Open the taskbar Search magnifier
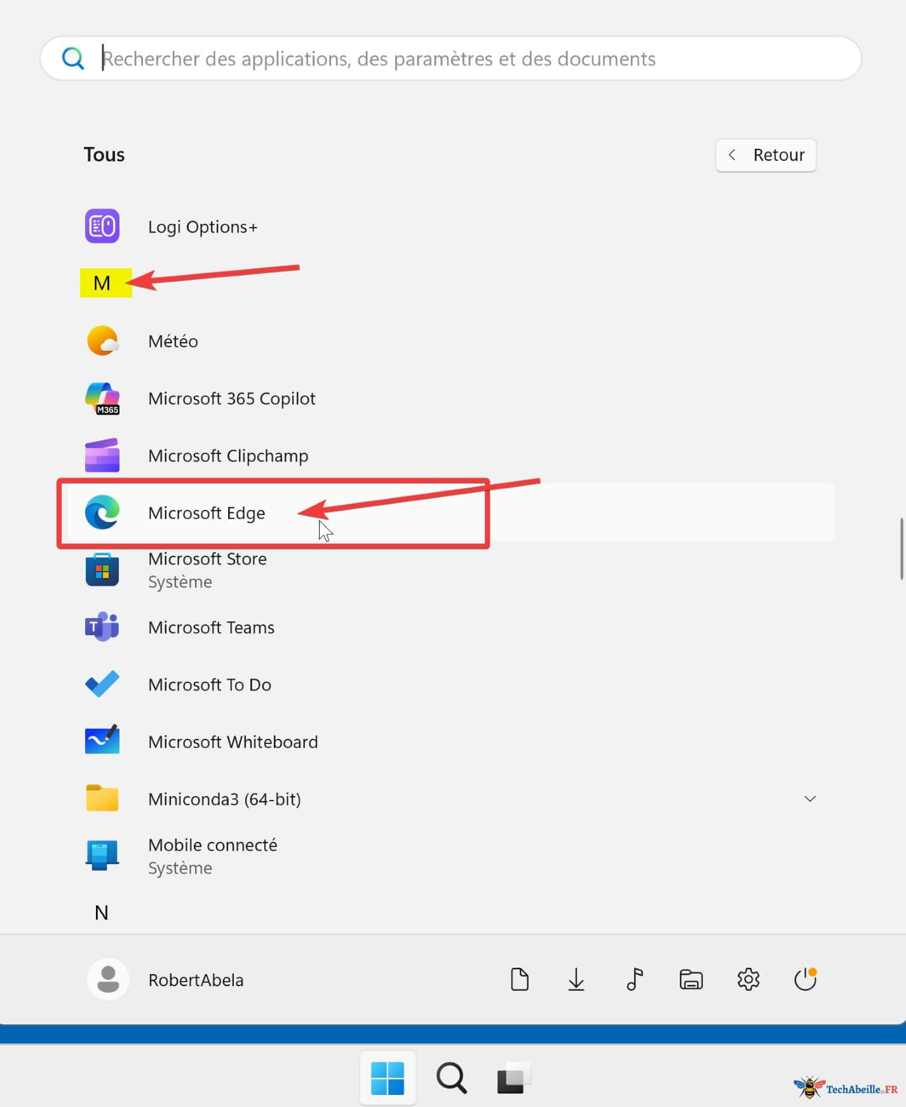Viewport: 906px width, 1107px height. tap(452, 1078)
